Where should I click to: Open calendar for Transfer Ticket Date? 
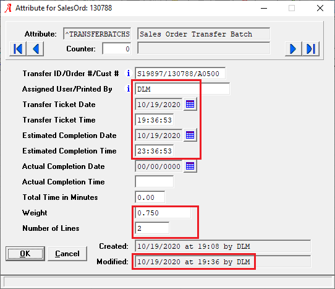tap(190, 104)
